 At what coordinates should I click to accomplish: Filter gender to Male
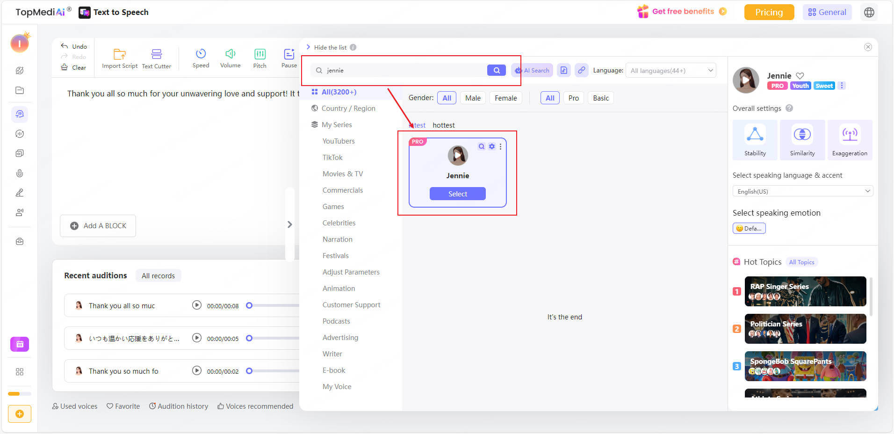(x=473, y=98)
